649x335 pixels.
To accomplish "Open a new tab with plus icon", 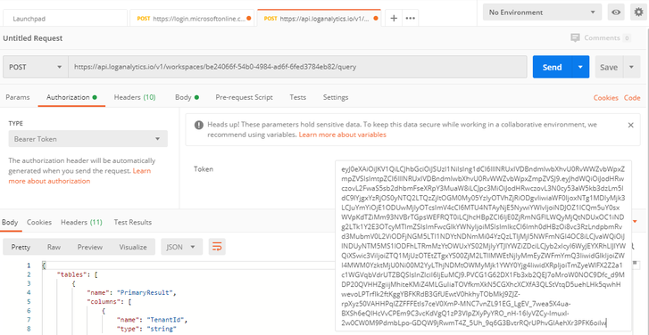I will coord(394,18).
